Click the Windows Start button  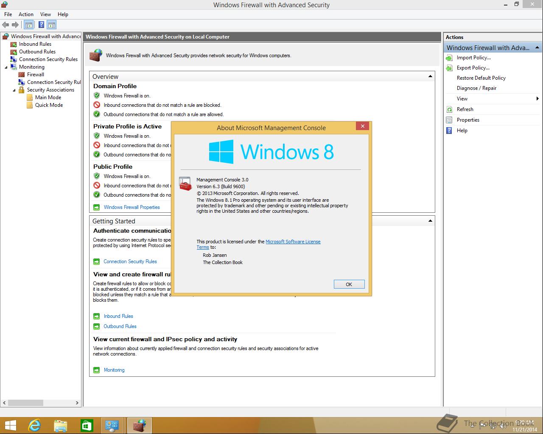10,426
